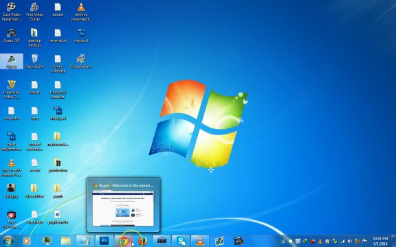The image size is (396, 247).
Task: Select the b.txt file
Action: [x=34, y=113]
